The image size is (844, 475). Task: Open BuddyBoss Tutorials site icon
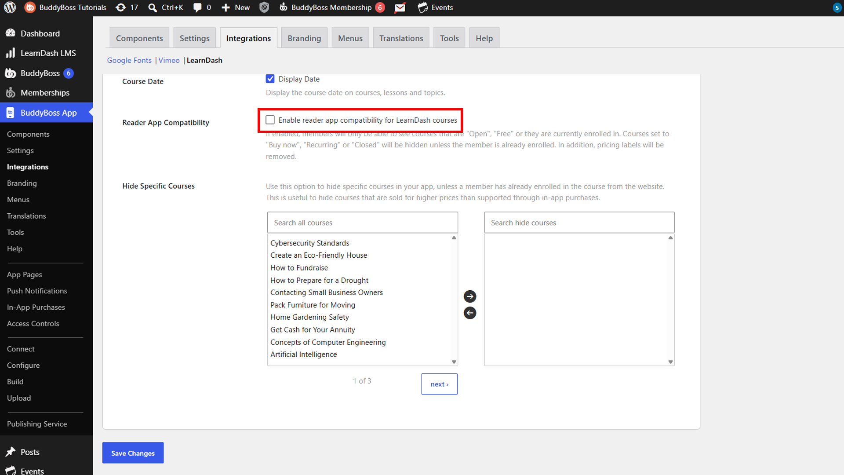30,7
